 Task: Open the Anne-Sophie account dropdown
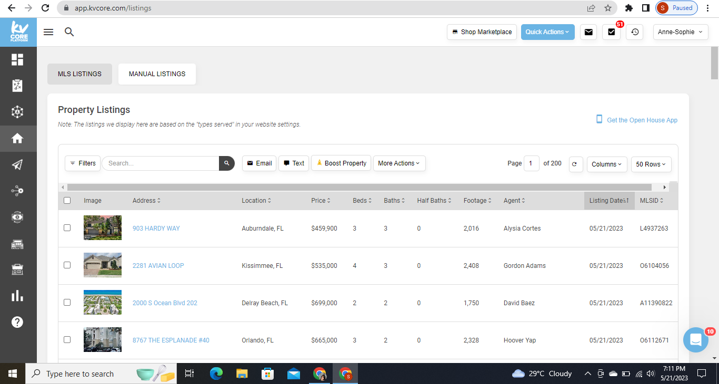point(681,32)
